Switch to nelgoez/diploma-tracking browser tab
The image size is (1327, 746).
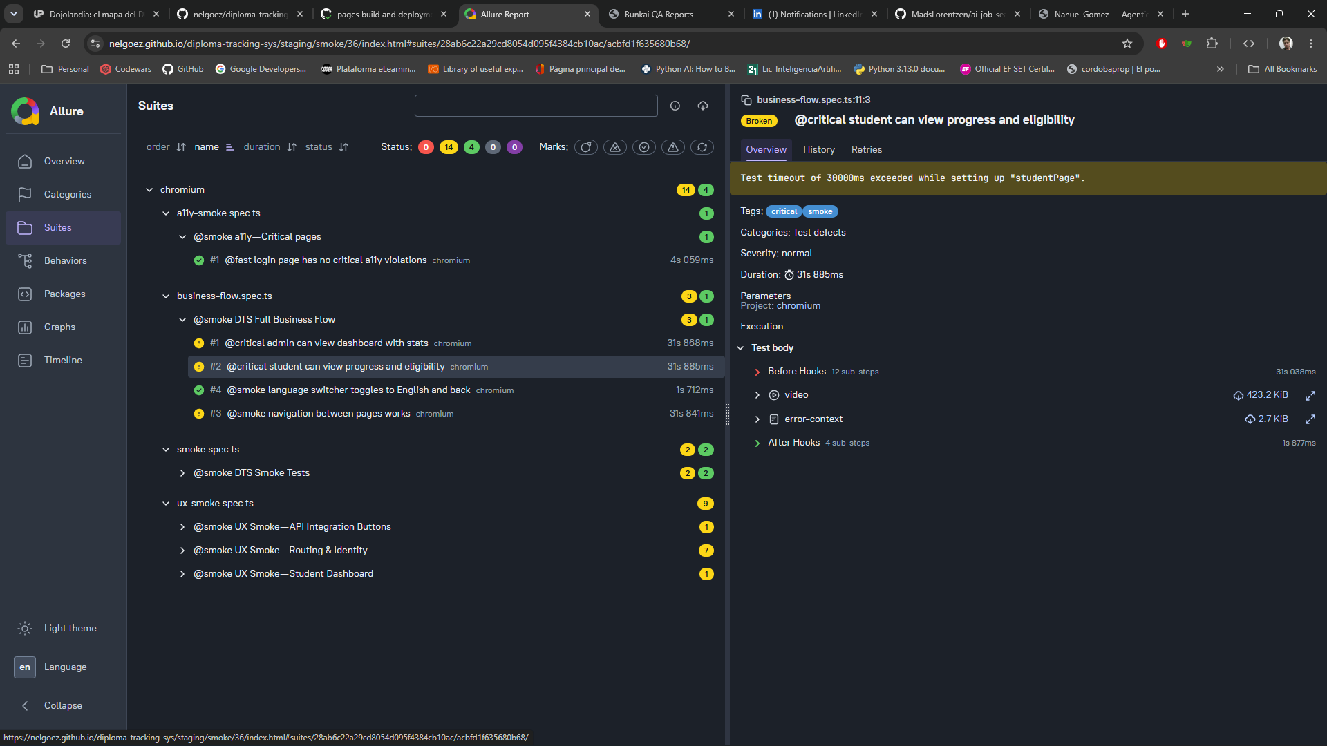[241, 14]
